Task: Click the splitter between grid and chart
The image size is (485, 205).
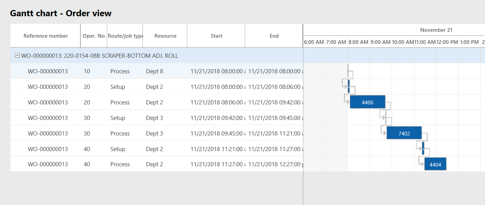Action: [303, 104]
